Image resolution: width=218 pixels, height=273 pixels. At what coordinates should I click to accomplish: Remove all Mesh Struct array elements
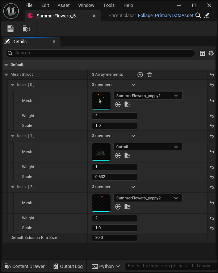tap(150, 75)
